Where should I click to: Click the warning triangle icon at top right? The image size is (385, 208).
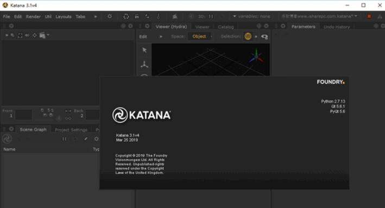[x=380, y=16]
